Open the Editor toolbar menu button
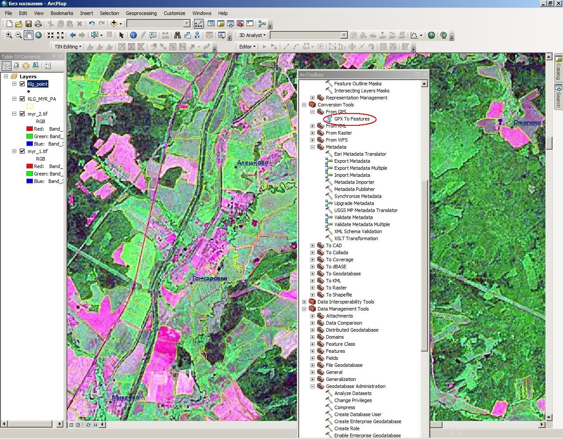This screenshot has height=439, width=563. pos(247,47)
